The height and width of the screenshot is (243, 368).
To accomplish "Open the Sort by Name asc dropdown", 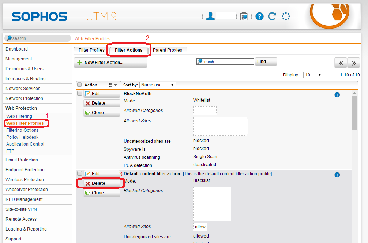I will (158, 85).
